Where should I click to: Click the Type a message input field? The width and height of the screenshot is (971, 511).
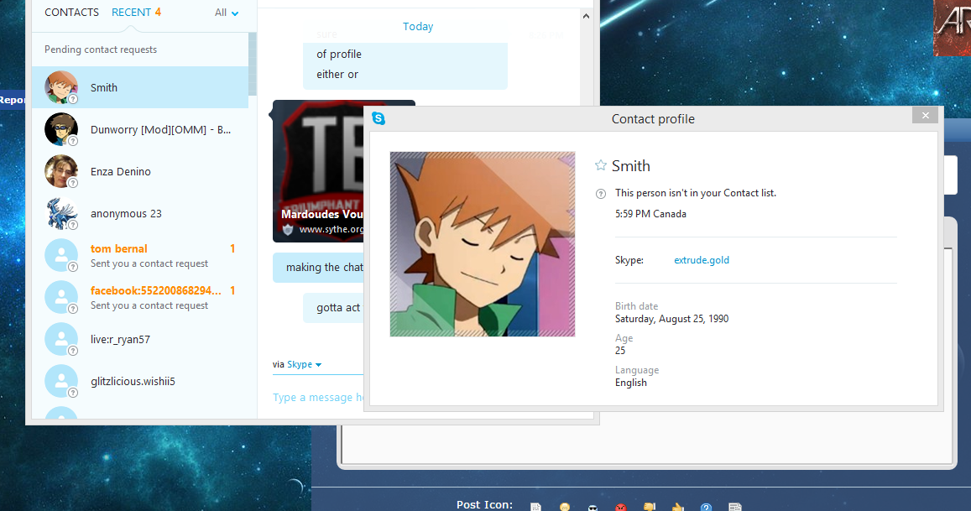[x=318, y=397]
